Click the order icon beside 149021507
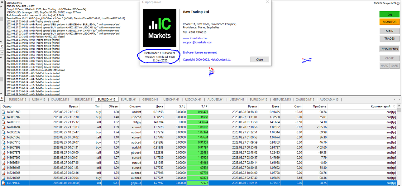The height and width of the screenshot is (186, 402). tap(4, 117)
